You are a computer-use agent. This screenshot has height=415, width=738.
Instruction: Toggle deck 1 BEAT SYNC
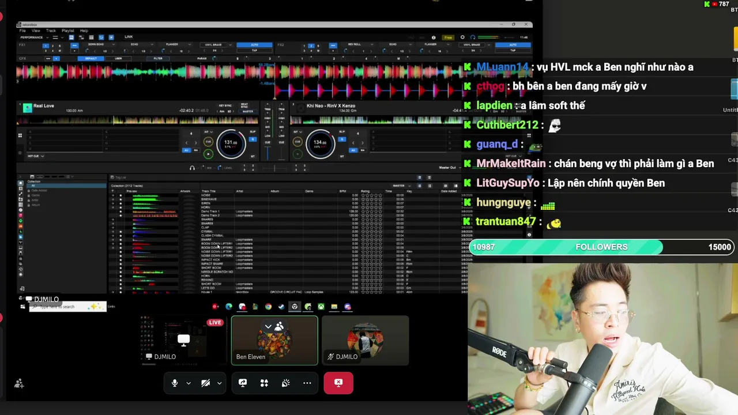pos(244,107)
